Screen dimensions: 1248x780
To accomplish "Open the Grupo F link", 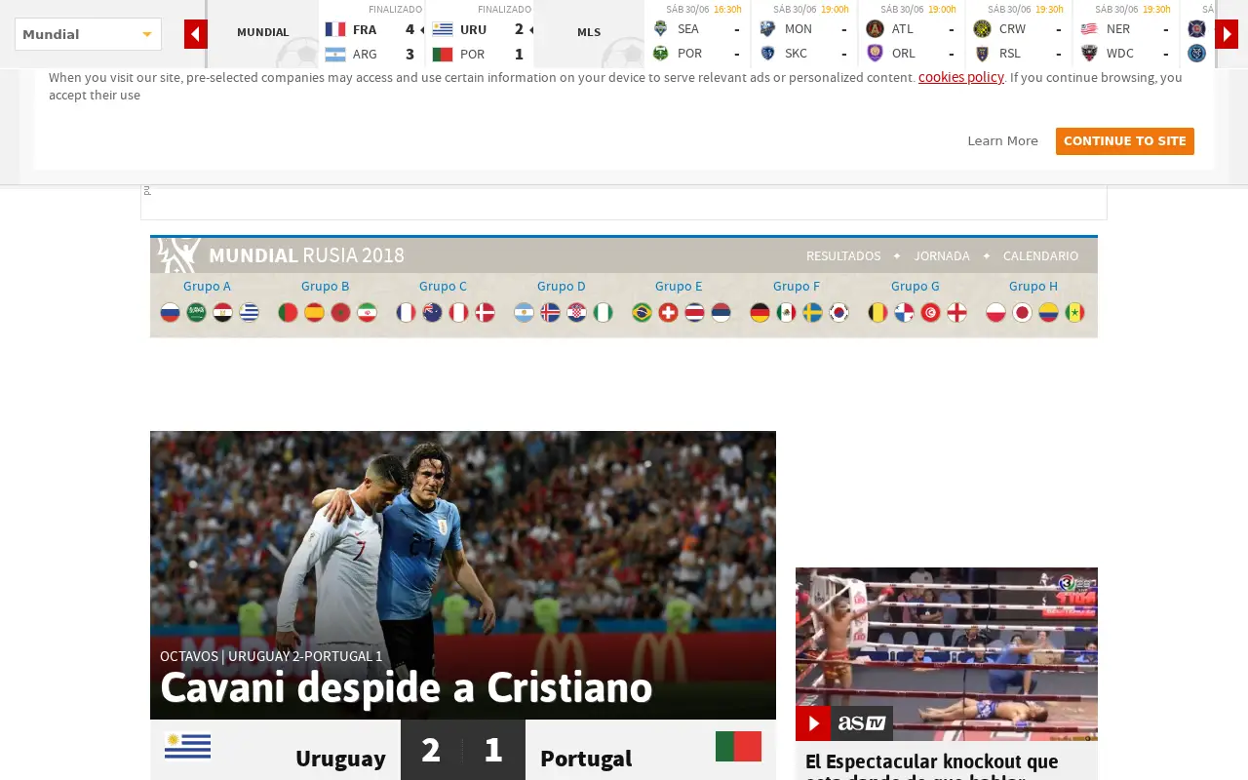I will point(797,286).
